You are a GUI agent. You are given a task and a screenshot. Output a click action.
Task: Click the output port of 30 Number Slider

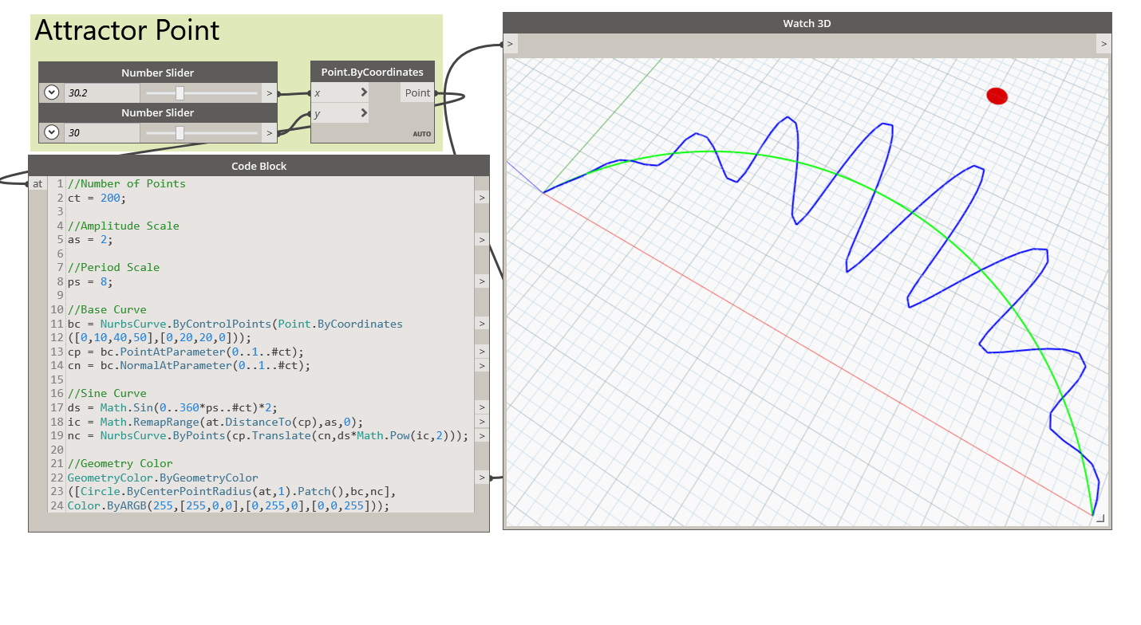(269, 133)
